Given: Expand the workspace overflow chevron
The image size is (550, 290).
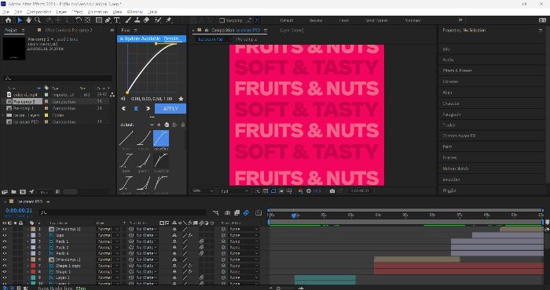Looking at the screenshot, I should pos(460,20).
